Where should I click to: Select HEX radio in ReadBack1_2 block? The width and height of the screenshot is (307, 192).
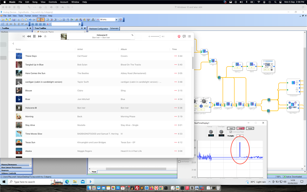[272, 66]
